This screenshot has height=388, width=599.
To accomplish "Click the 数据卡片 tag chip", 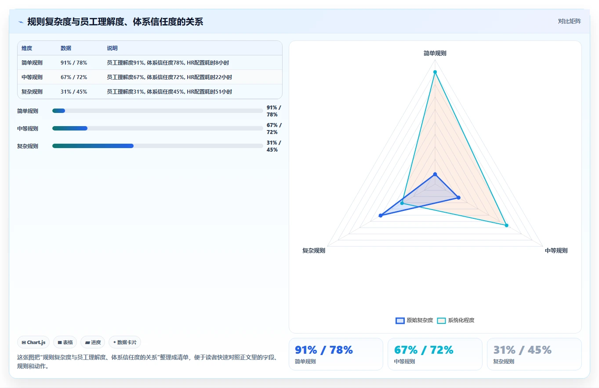I will pyautogui.click(x=124, y=342).
